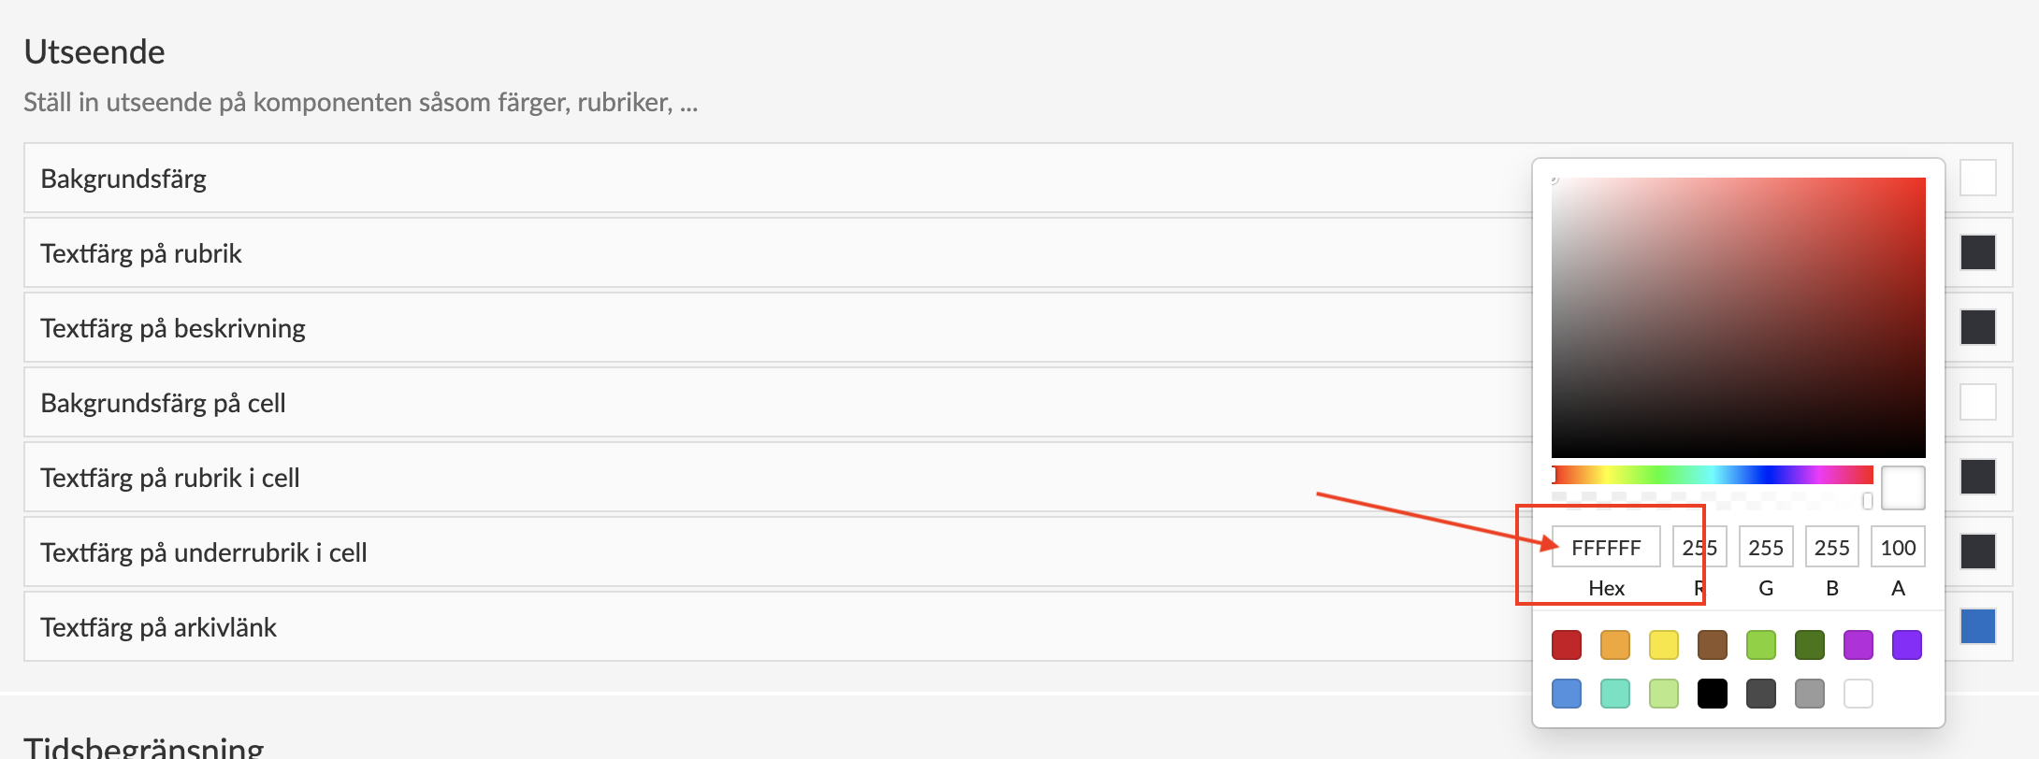This screenshot has width=2039, height=759.
Task: Pick the purple preset color swatch
Action: (x=1858, y=645)
